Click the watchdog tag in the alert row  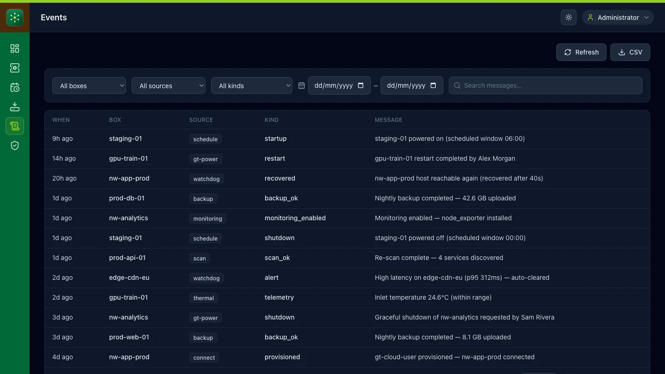pyautogui.click(x=206, y=278)
